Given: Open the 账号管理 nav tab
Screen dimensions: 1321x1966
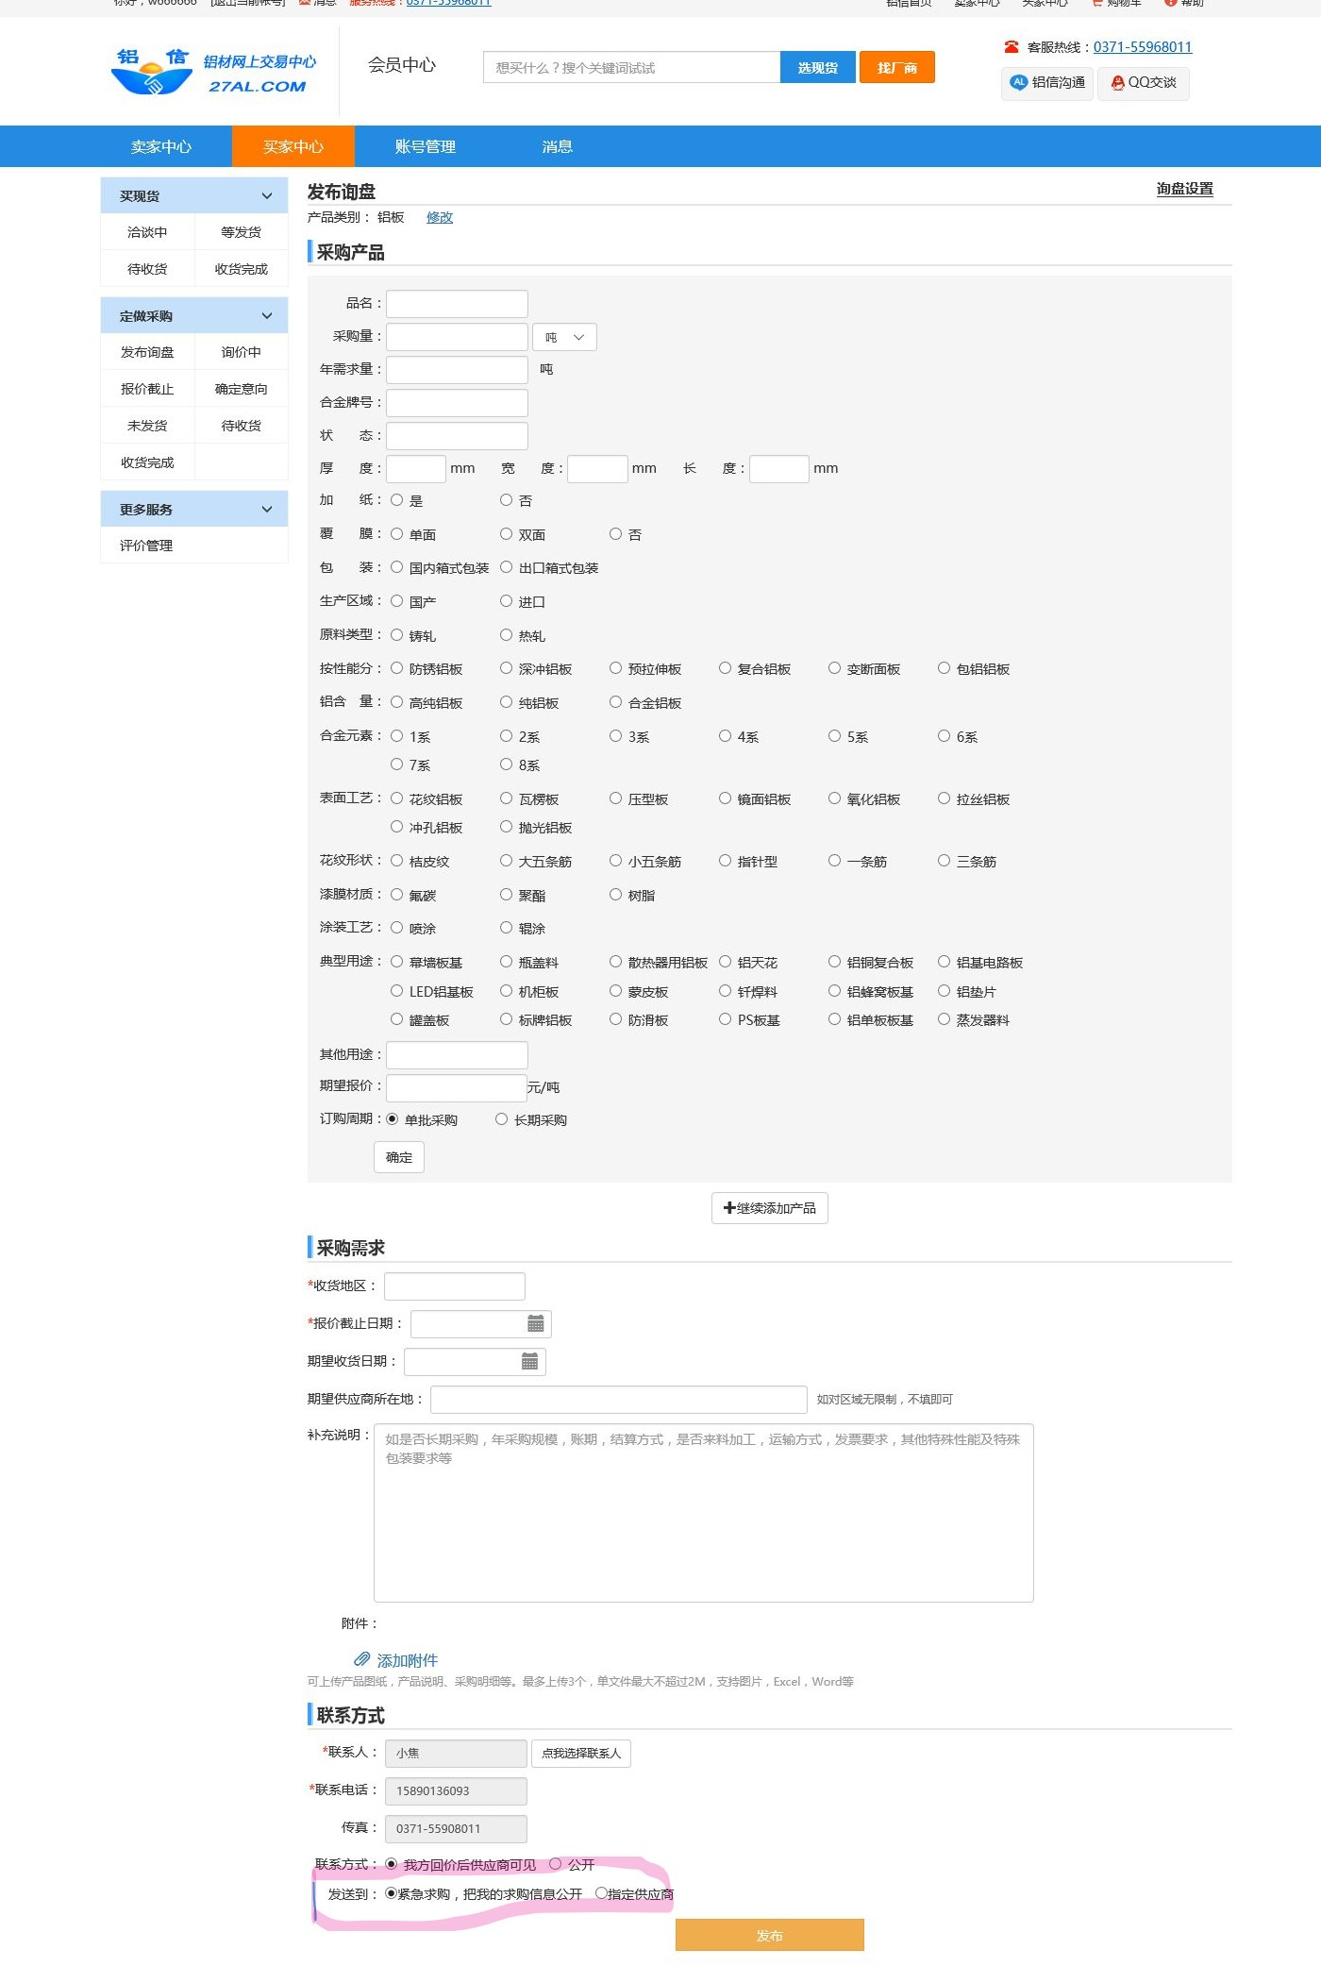Looking at the screenshot, I should (426, 146).
